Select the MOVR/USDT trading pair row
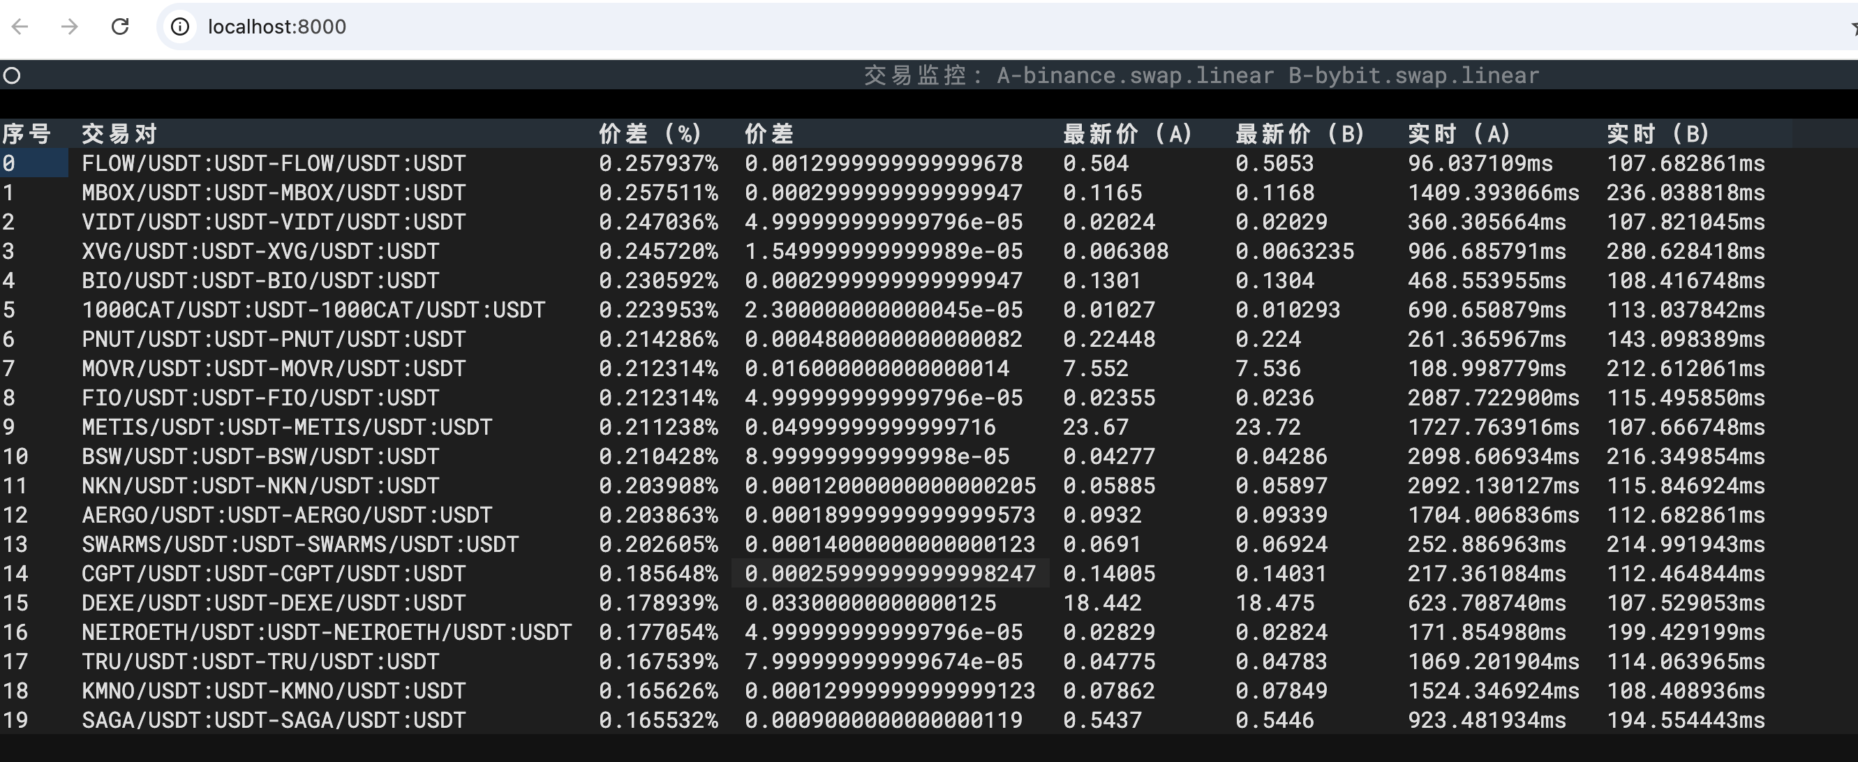The image size is (1858, 762). click(274, 368)
